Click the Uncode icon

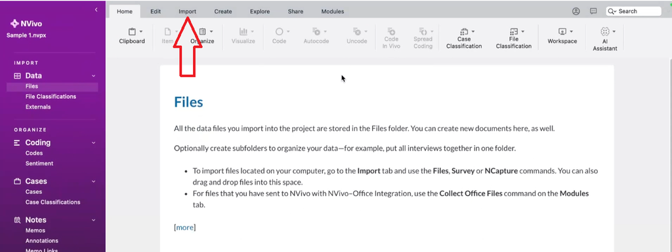tap(356, 31)
